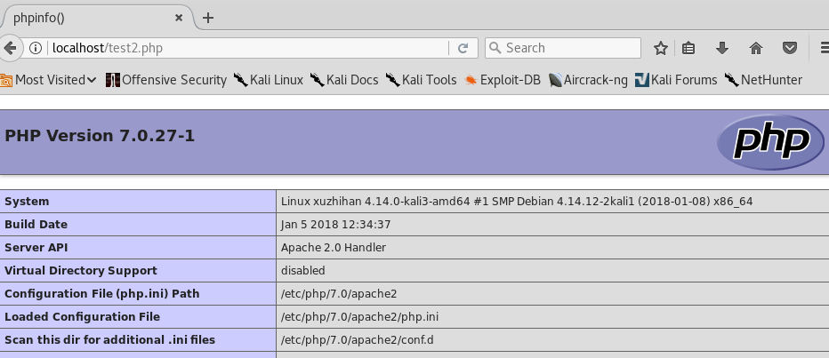Open the Aircrack-ng bookmark
The width and height of the screenshot is (829, 358).
(x=588, y=80)
